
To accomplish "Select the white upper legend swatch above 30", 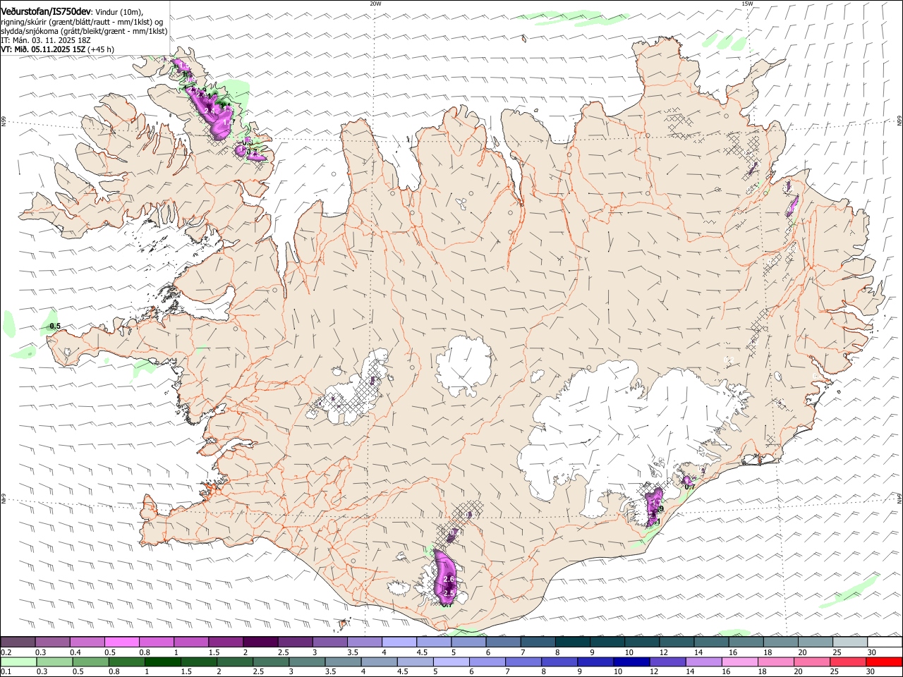I will [x=884, y=642].
